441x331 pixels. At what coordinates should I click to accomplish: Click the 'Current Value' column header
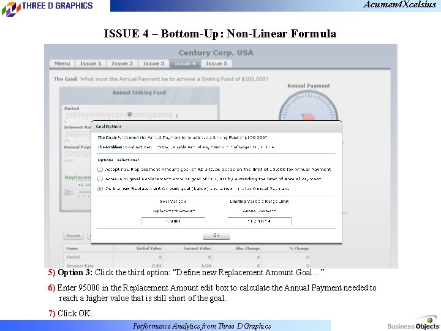(x=197, y=248)
